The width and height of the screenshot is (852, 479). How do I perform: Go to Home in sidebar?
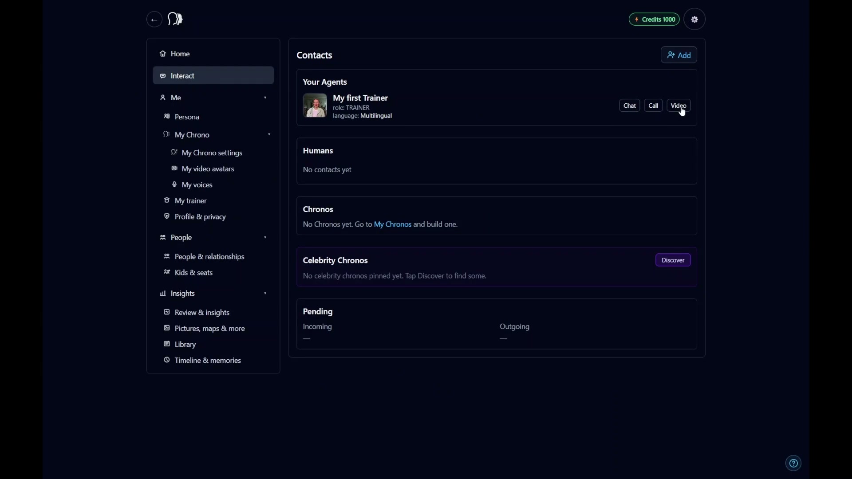[x=180, y=54]
